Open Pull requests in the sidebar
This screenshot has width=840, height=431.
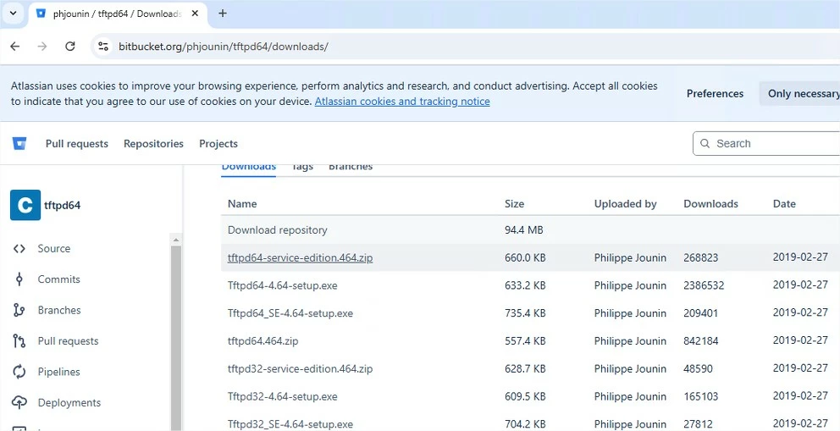click(x=68, y=341)
